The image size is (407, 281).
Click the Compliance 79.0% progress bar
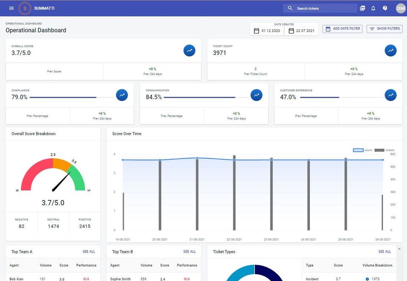(x=71, y=97)
